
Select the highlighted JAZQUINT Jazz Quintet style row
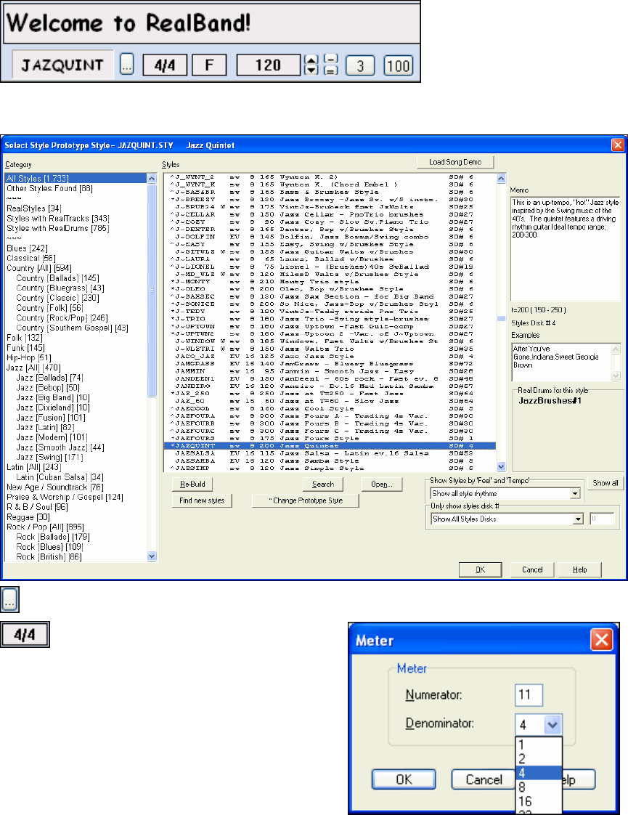click(330, 445)
